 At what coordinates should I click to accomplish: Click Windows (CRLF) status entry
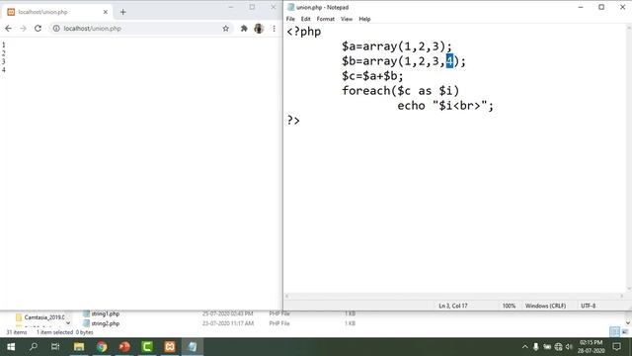coord(545,306)
